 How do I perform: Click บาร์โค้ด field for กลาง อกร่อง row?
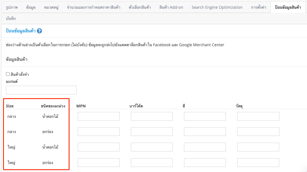point(152,131)
